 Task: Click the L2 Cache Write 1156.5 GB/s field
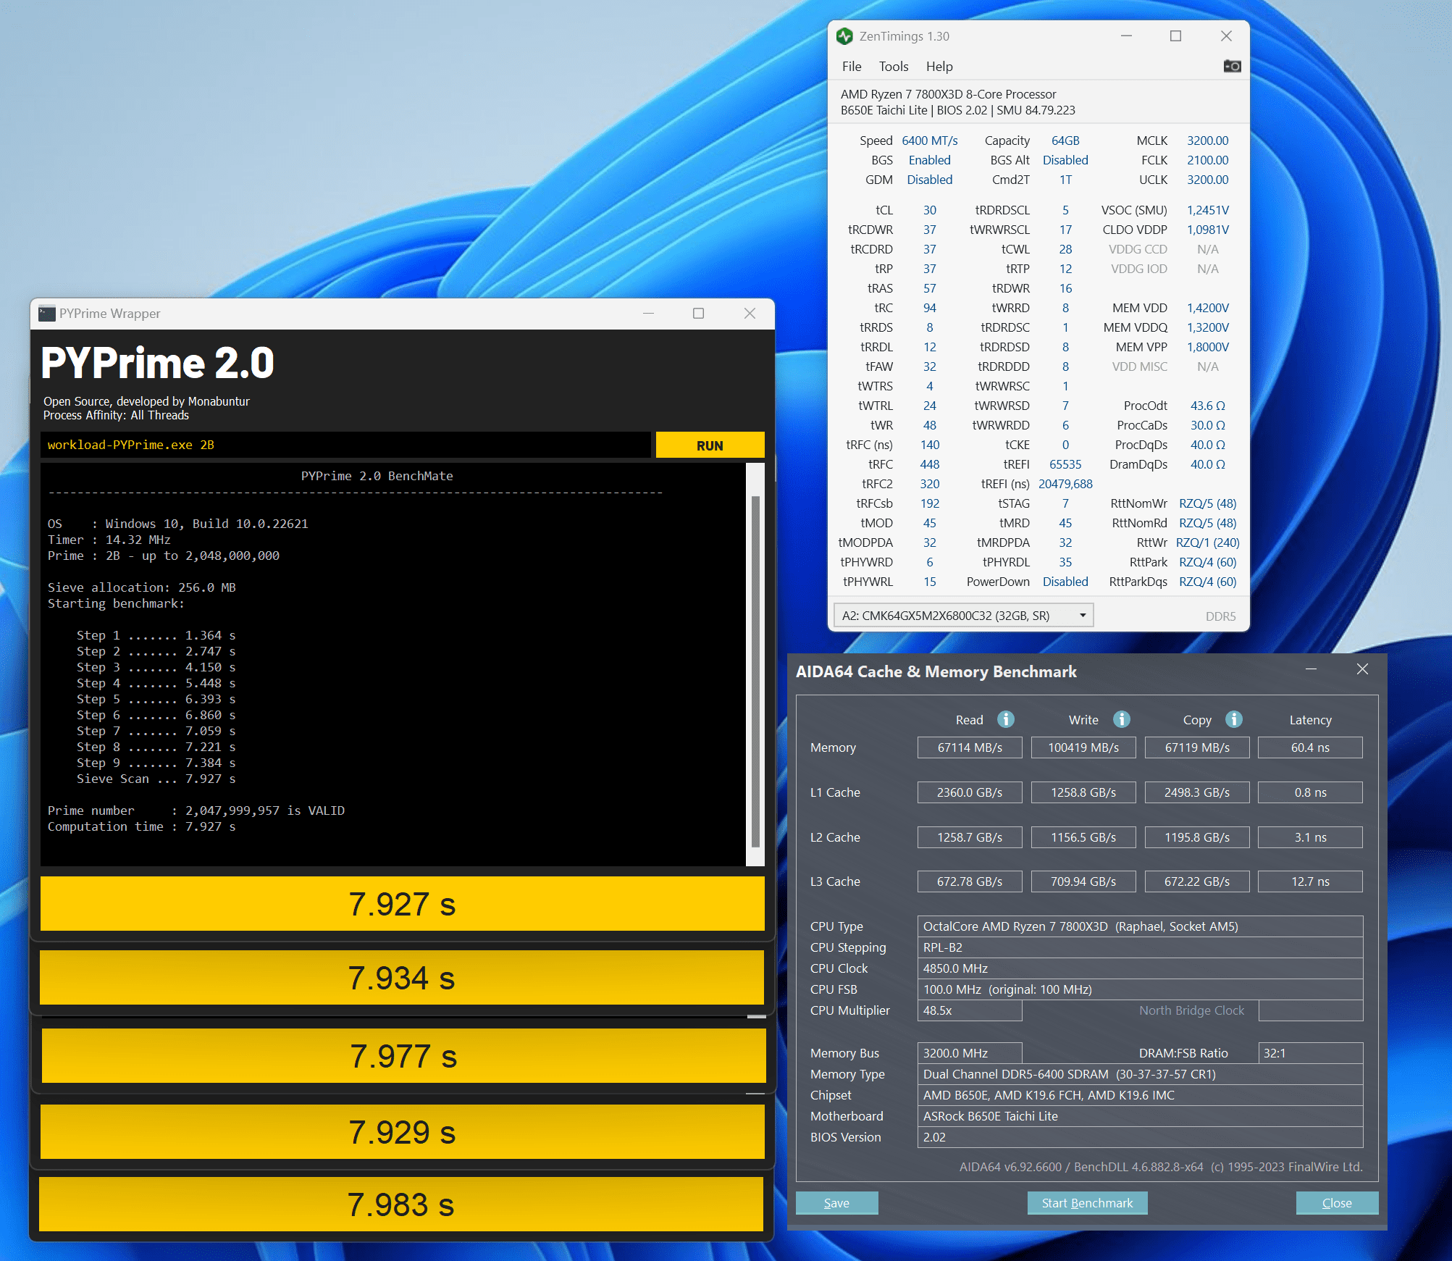click(x=1083, y=837)
